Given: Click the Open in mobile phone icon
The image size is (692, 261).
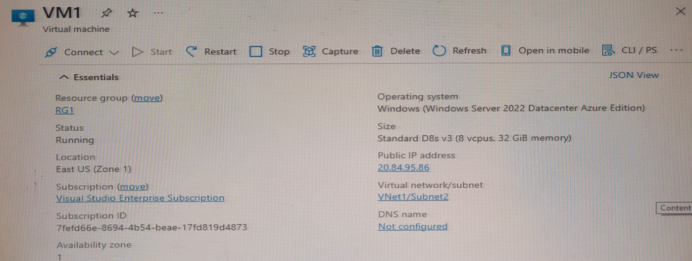Looking at the screenshot, I should click(505, 51).
